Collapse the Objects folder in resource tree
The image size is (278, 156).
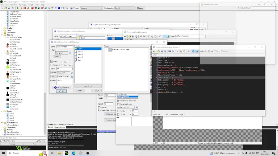(x=2, y=35)
